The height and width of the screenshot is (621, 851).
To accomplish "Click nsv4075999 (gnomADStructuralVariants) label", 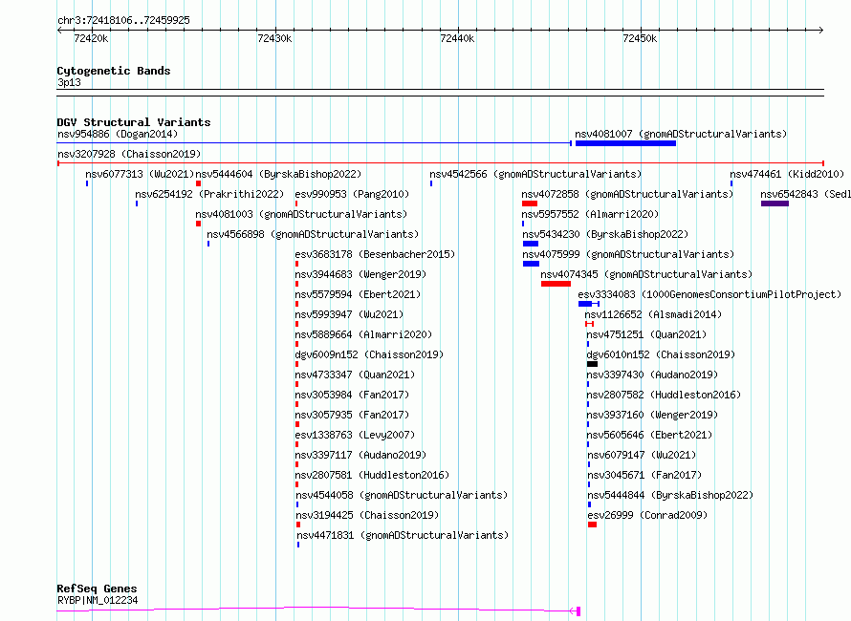I will pyautogui.click(x=628, y=254).
